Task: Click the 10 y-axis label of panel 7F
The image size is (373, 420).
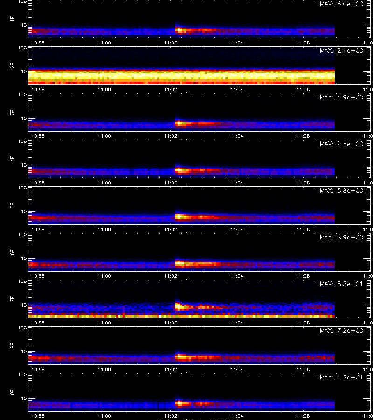Action: 24,305
